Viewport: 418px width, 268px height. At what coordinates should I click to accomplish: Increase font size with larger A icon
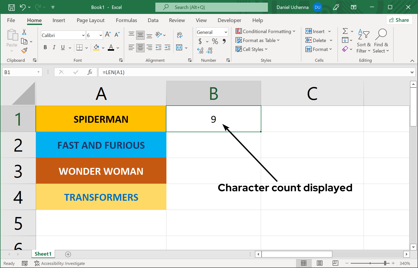[108, 34]
